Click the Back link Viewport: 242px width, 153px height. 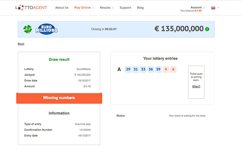tap(21, 44)
